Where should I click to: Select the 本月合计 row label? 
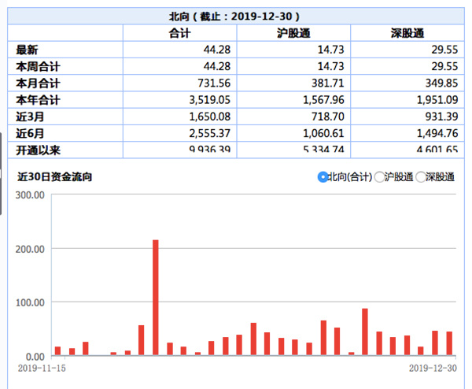pos(39,83)
